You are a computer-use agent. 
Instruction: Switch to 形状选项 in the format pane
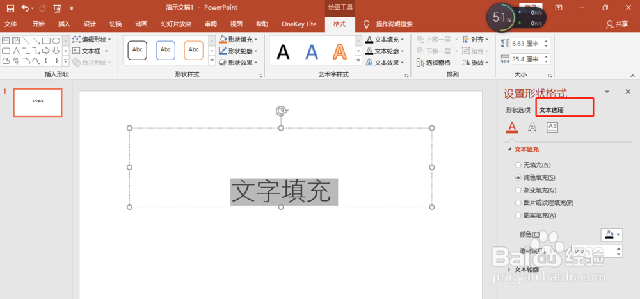tap(518, 110)
